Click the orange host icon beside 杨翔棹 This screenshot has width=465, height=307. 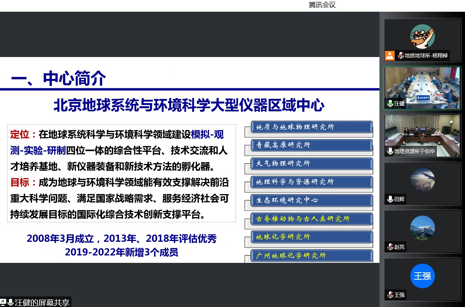[390, 55]
